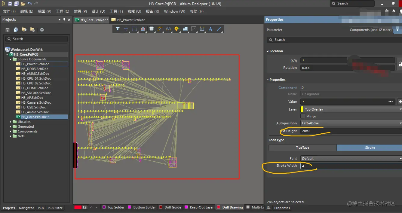The height and width of the screenshot is (213, 402).
Task: Click the Place Polygon Pour icon
Action: click(x=185, y=29)
